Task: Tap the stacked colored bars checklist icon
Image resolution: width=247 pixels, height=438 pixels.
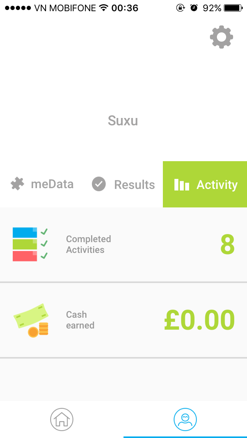Action: coord(30,244)
